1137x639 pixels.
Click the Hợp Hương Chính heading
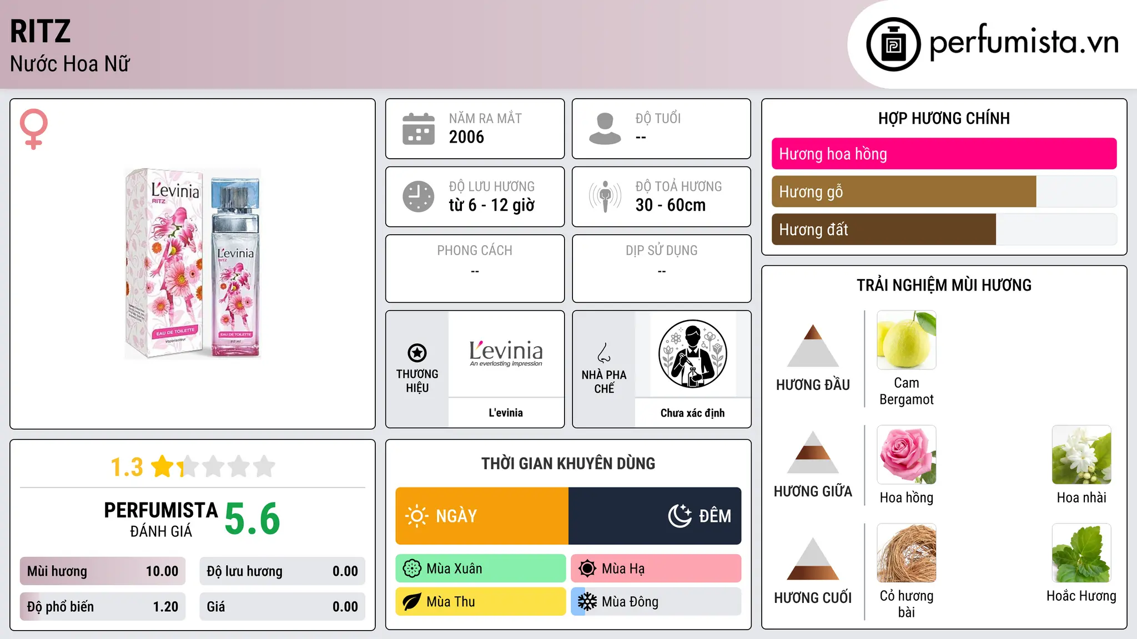coord(944,118)
